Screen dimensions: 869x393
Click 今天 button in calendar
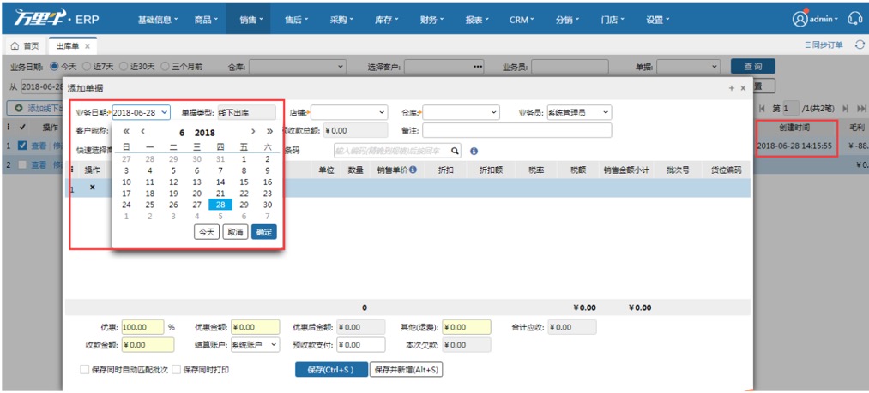(x=207, y=232)
